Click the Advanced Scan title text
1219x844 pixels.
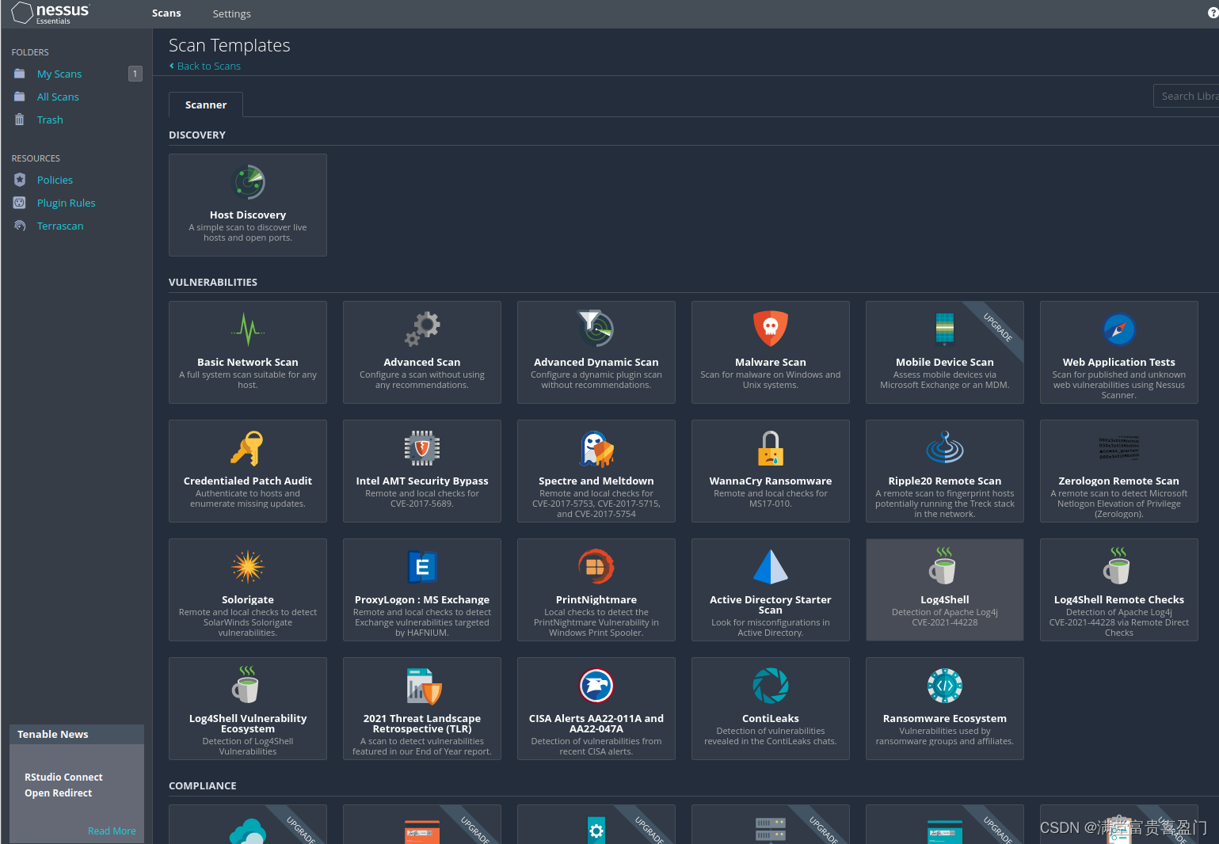[422, 362]
